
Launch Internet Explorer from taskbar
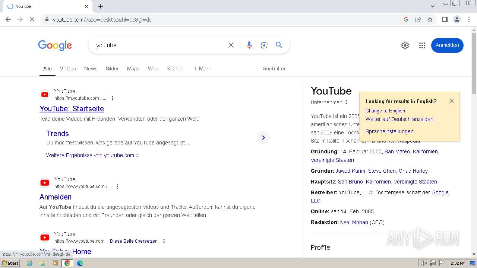30,263
